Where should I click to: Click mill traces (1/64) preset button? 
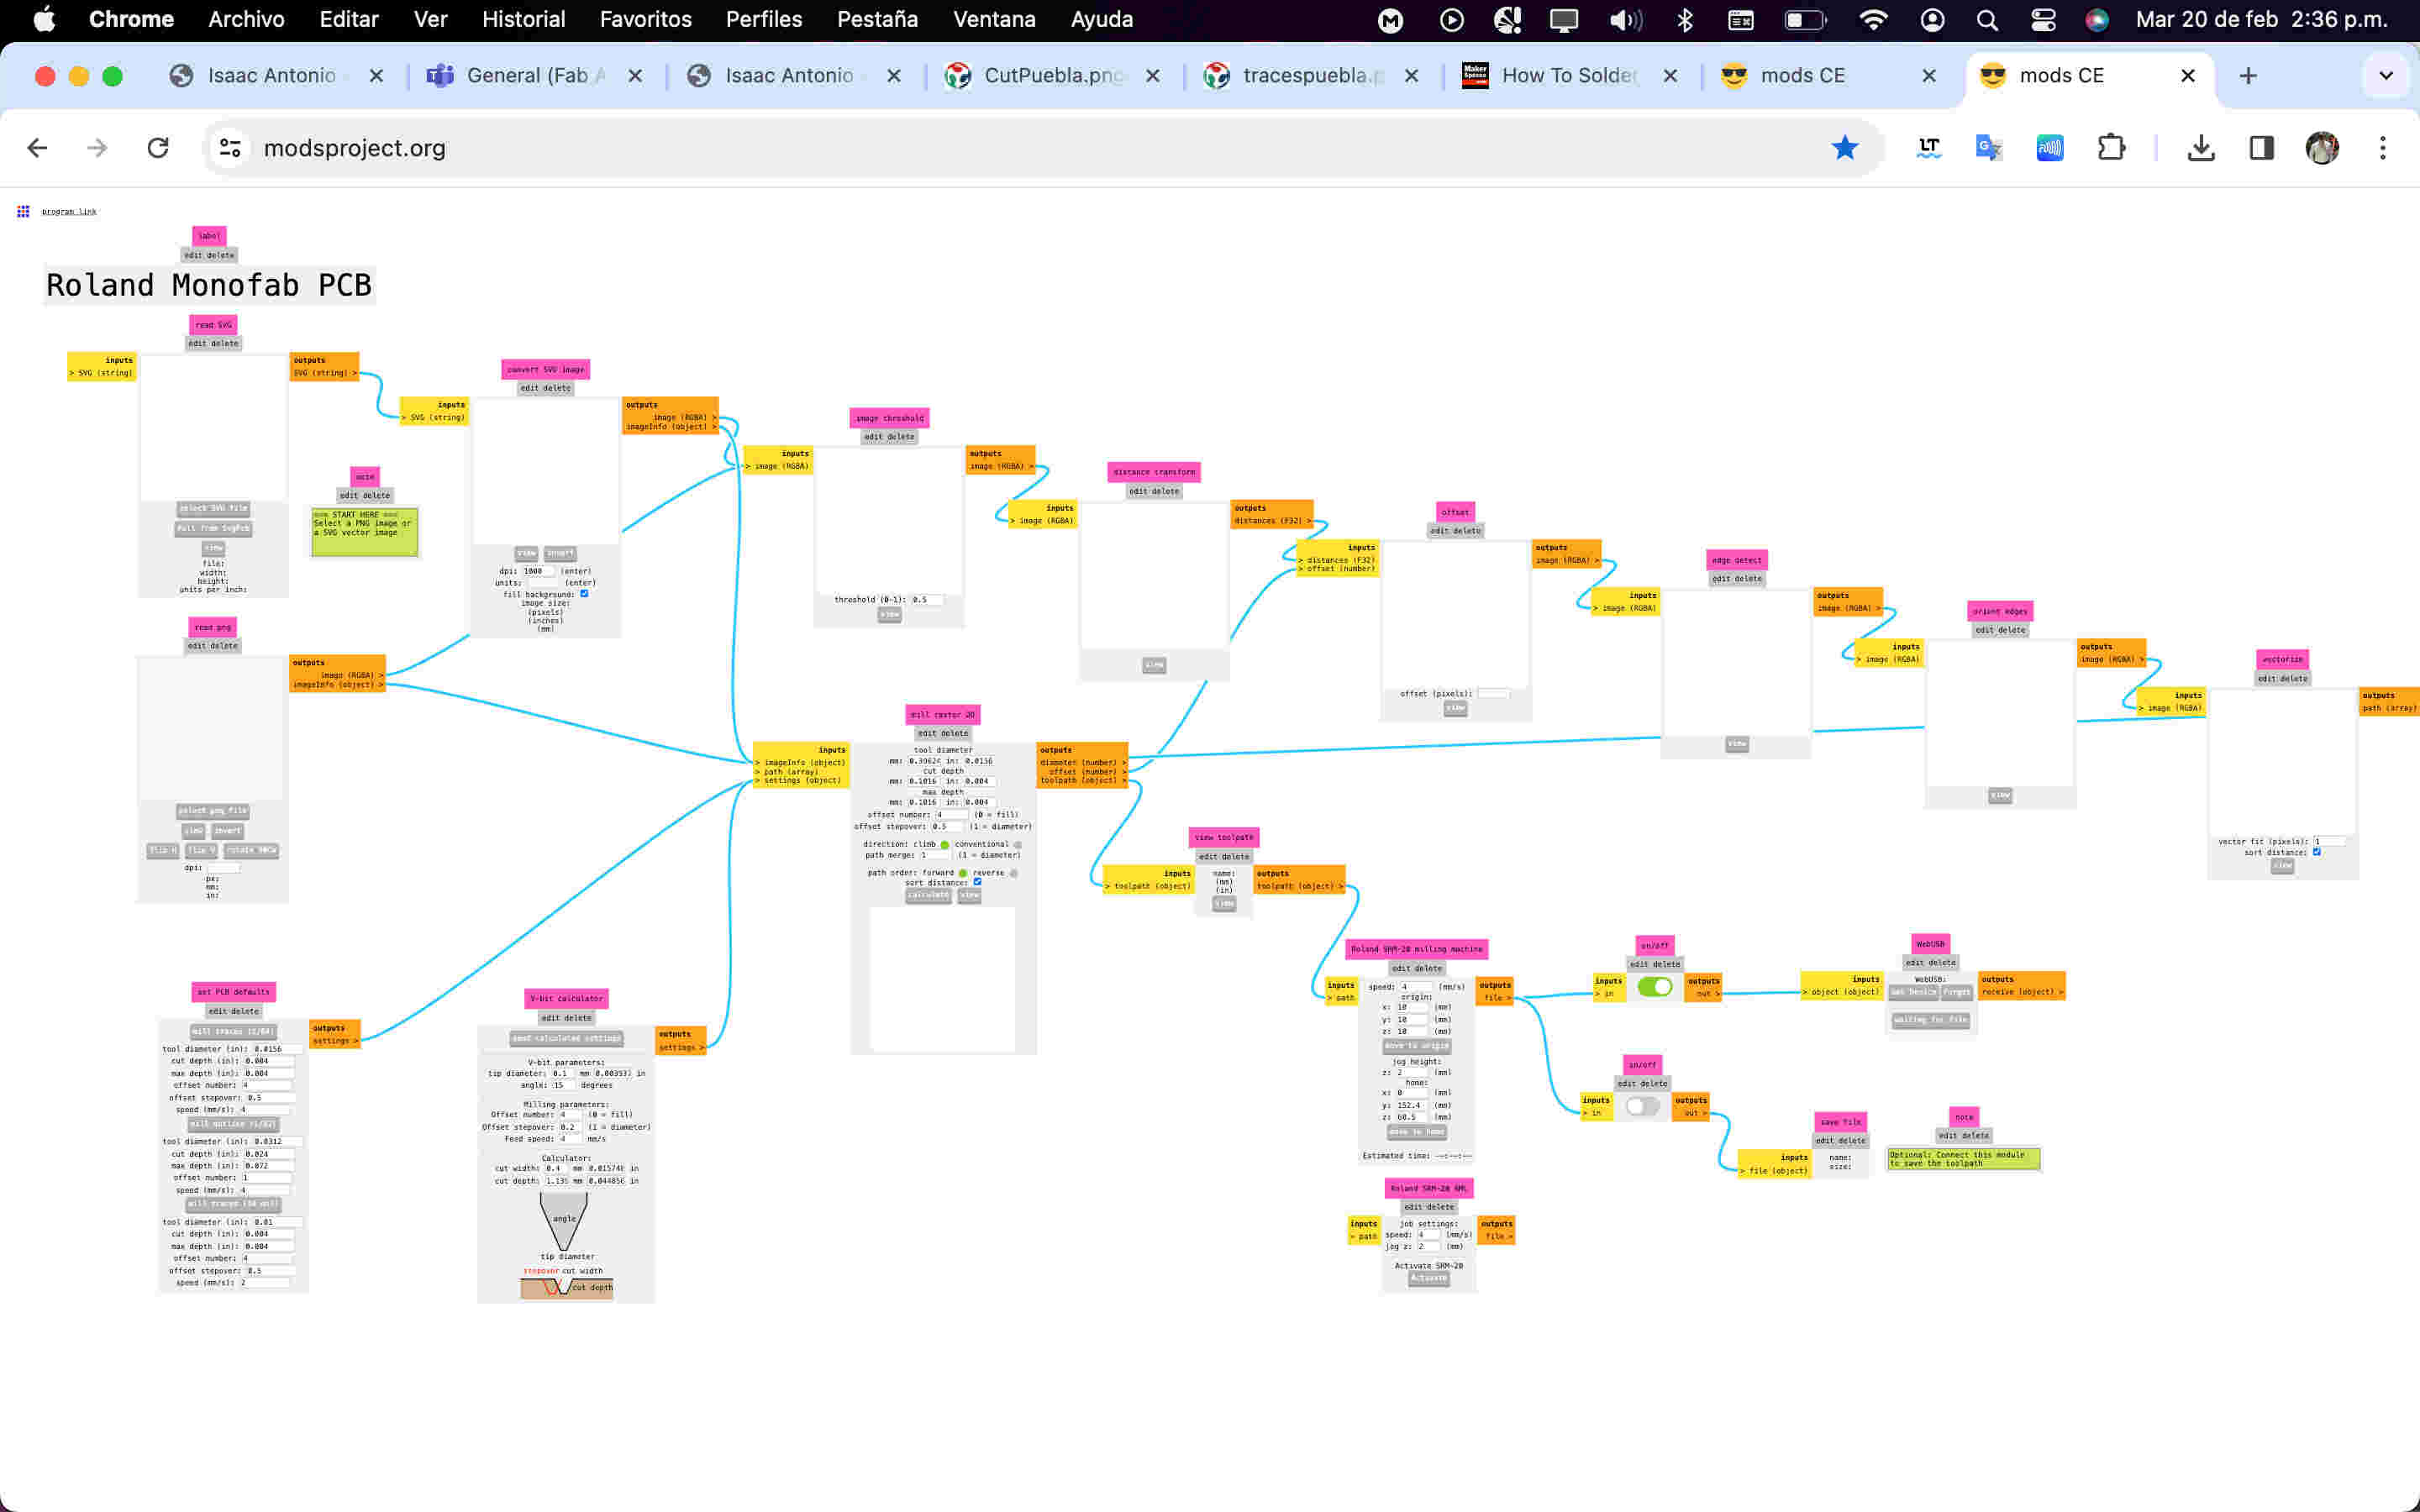click(x=233, y=1031)
